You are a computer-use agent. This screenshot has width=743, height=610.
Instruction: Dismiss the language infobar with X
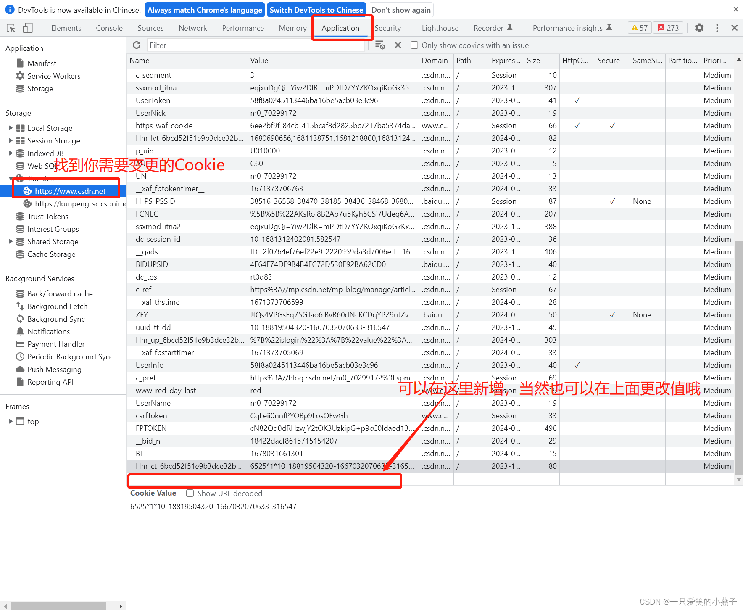tap(735, 9)
